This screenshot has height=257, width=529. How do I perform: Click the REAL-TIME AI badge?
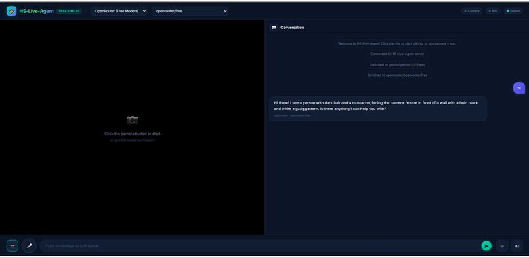[69, 11]
